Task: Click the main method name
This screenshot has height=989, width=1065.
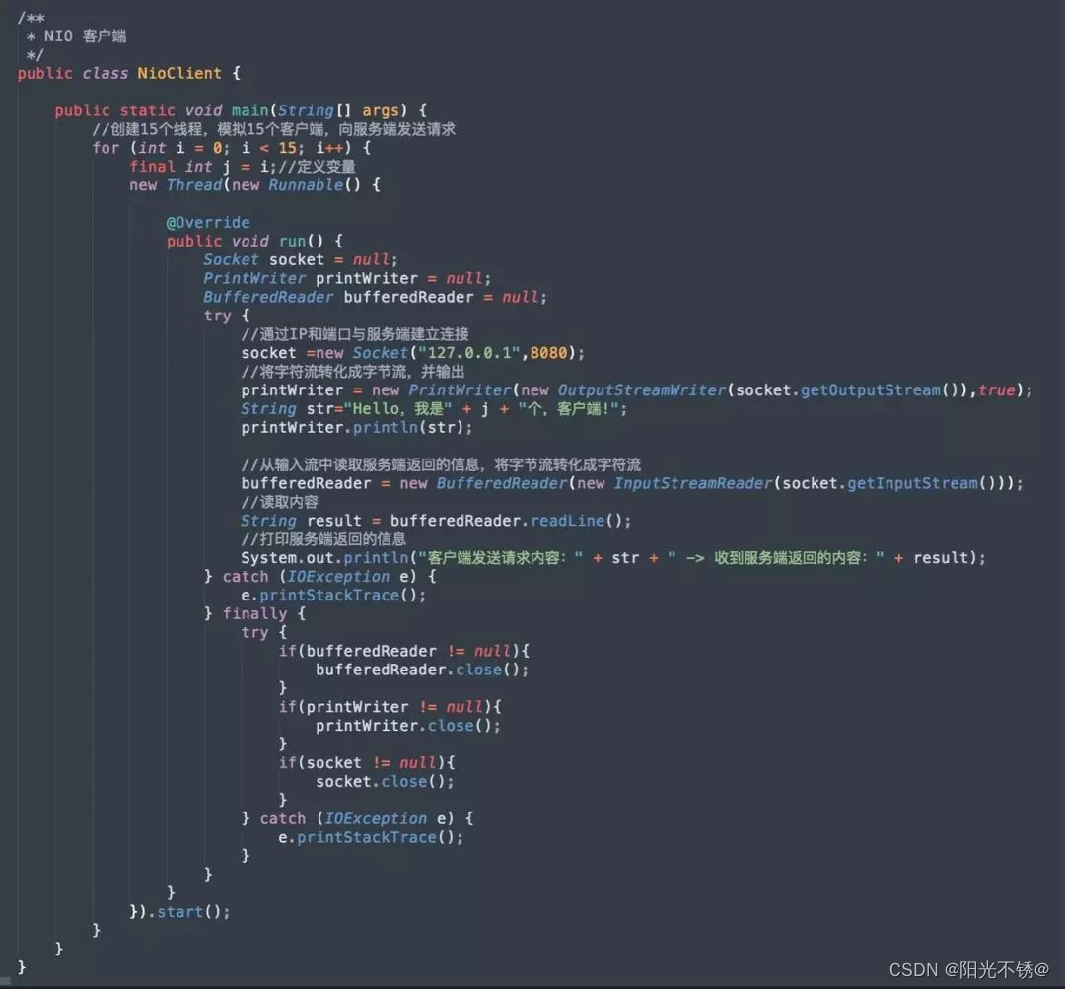Action: coord(249,110)
